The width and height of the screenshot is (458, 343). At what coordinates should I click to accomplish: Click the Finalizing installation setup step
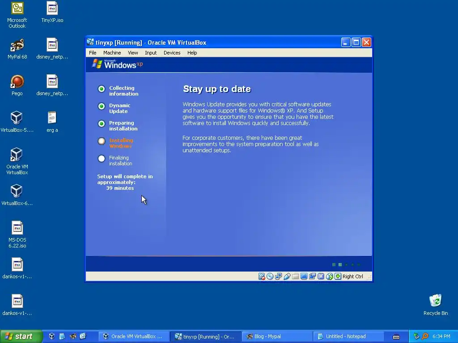coord(115,160)
